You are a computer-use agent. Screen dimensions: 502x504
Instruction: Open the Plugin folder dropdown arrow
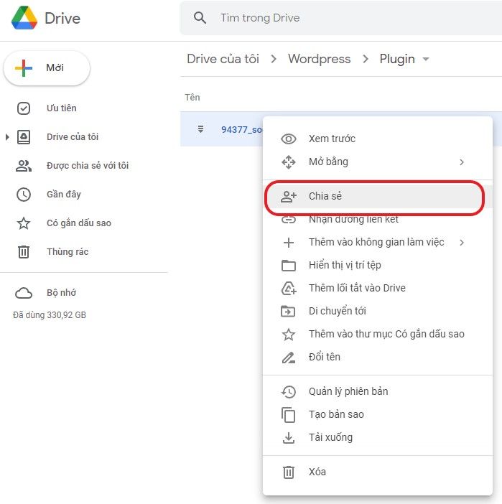(426, 59)
